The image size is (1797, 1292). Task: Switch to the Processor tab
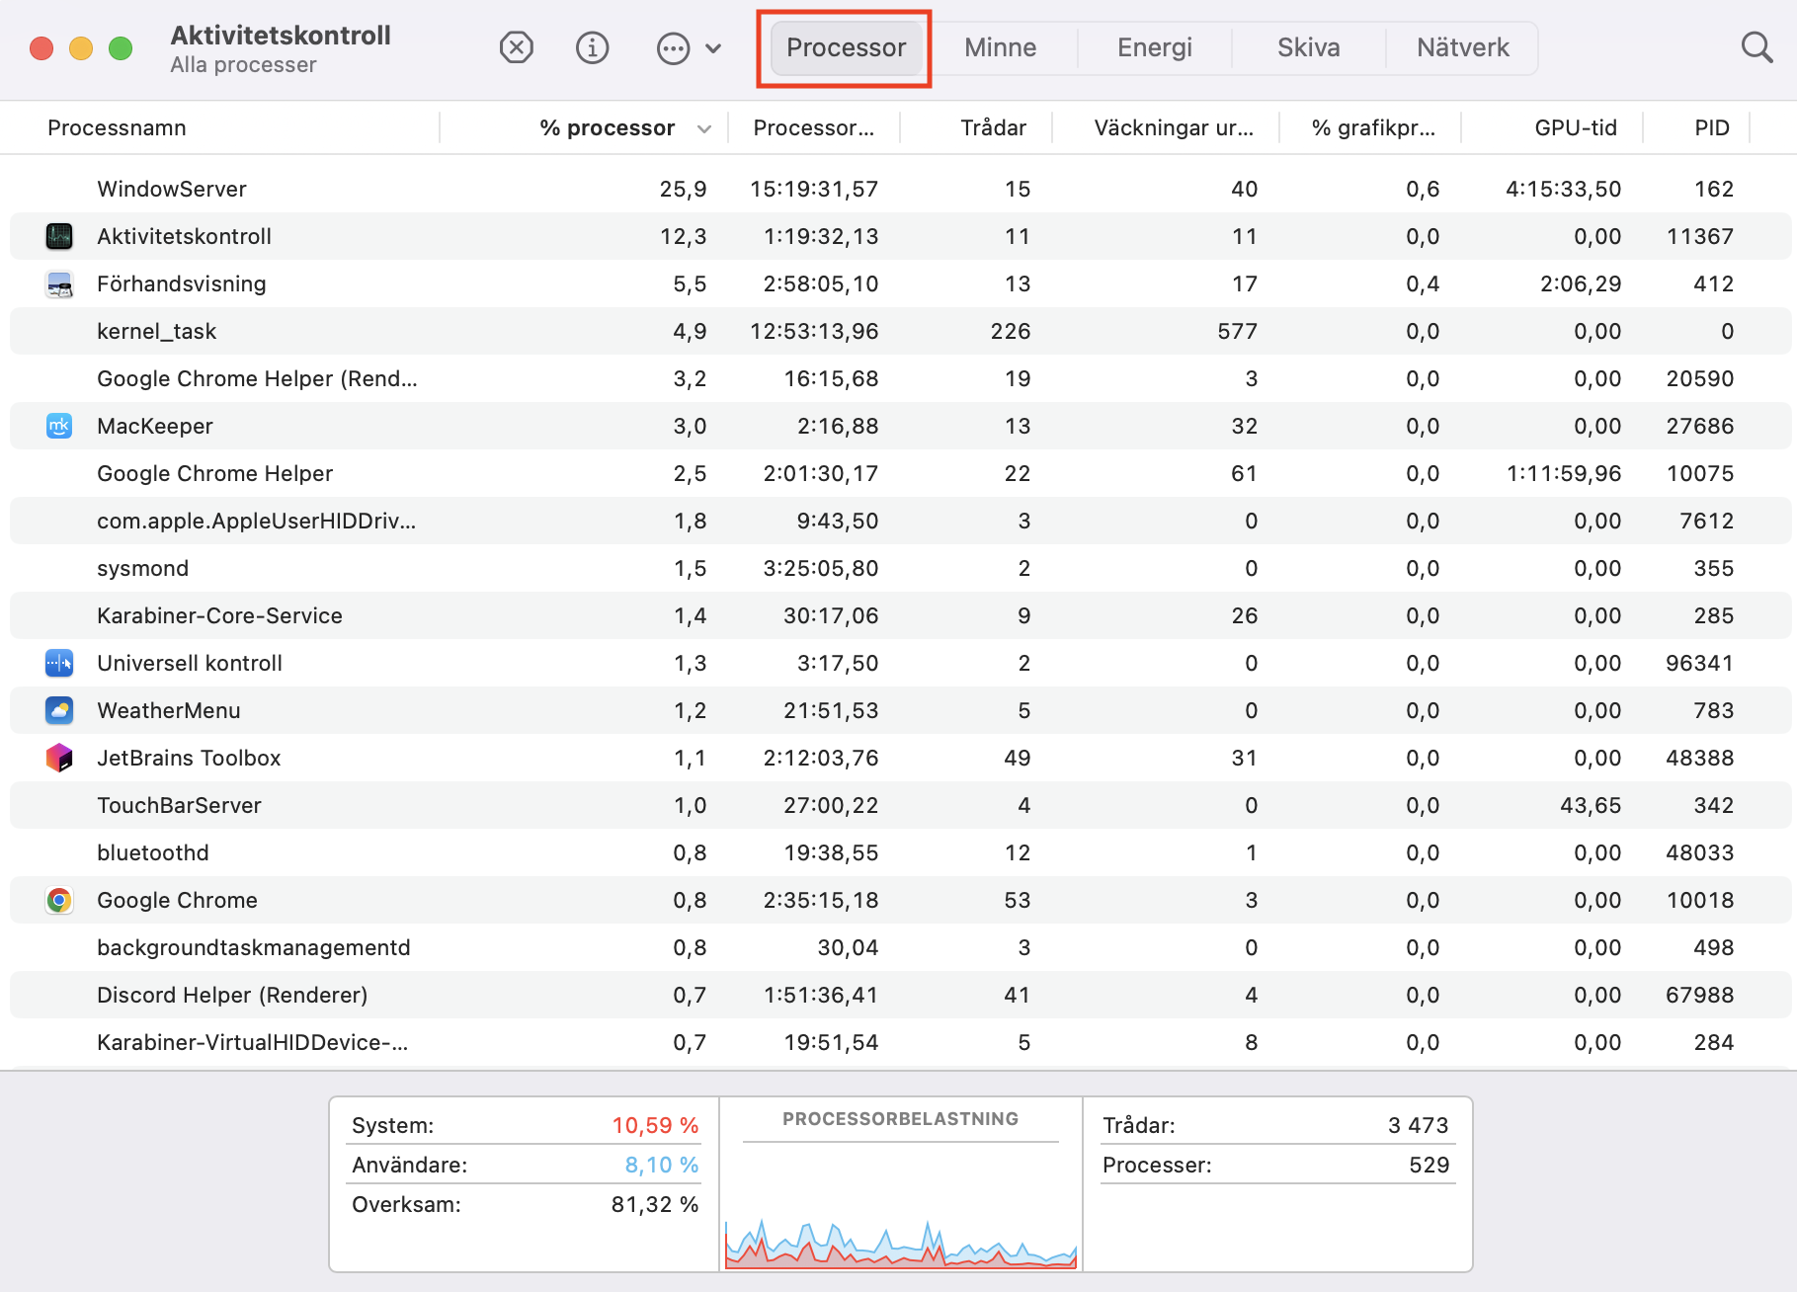coord(846,47)
